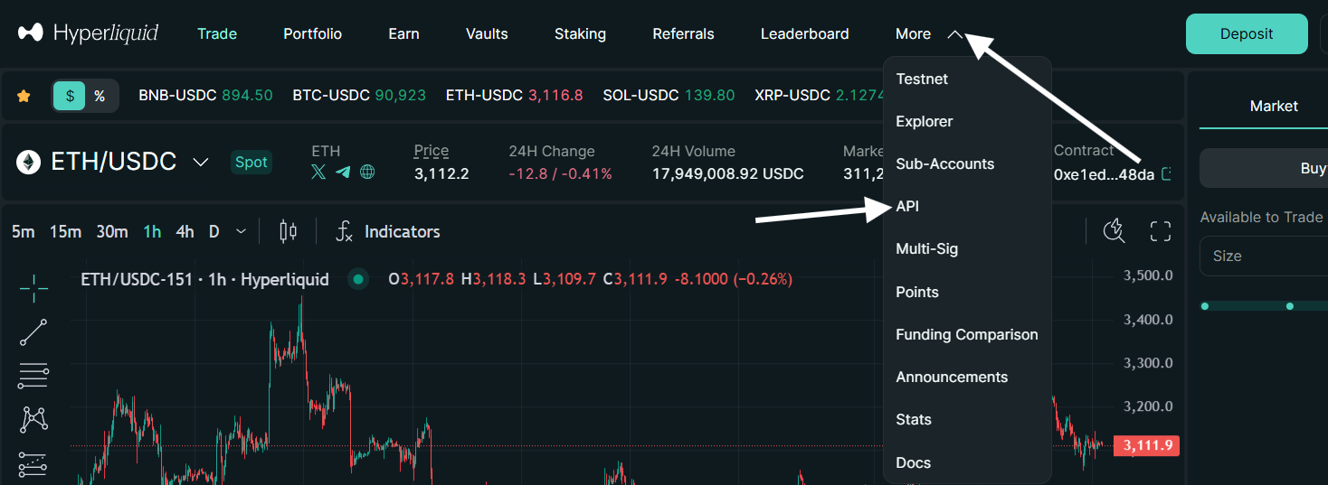Viewport: 1328px width, 485px height.
Task: Open the chart interval dropdown chevron
Action: 241,231
